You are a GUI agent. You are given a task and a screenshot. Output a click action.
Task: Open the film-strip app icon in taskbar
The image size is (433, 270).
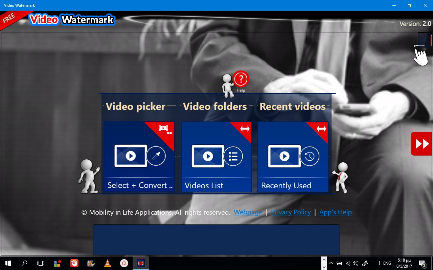(91, 263)
